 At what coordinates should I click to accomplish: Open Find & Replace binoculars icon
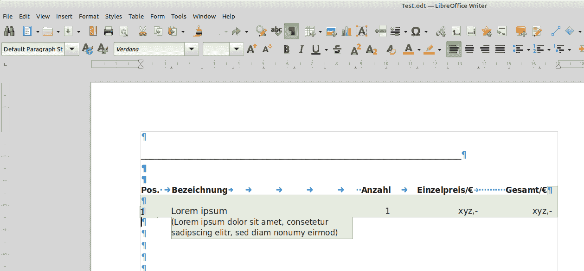click(9, 31)
